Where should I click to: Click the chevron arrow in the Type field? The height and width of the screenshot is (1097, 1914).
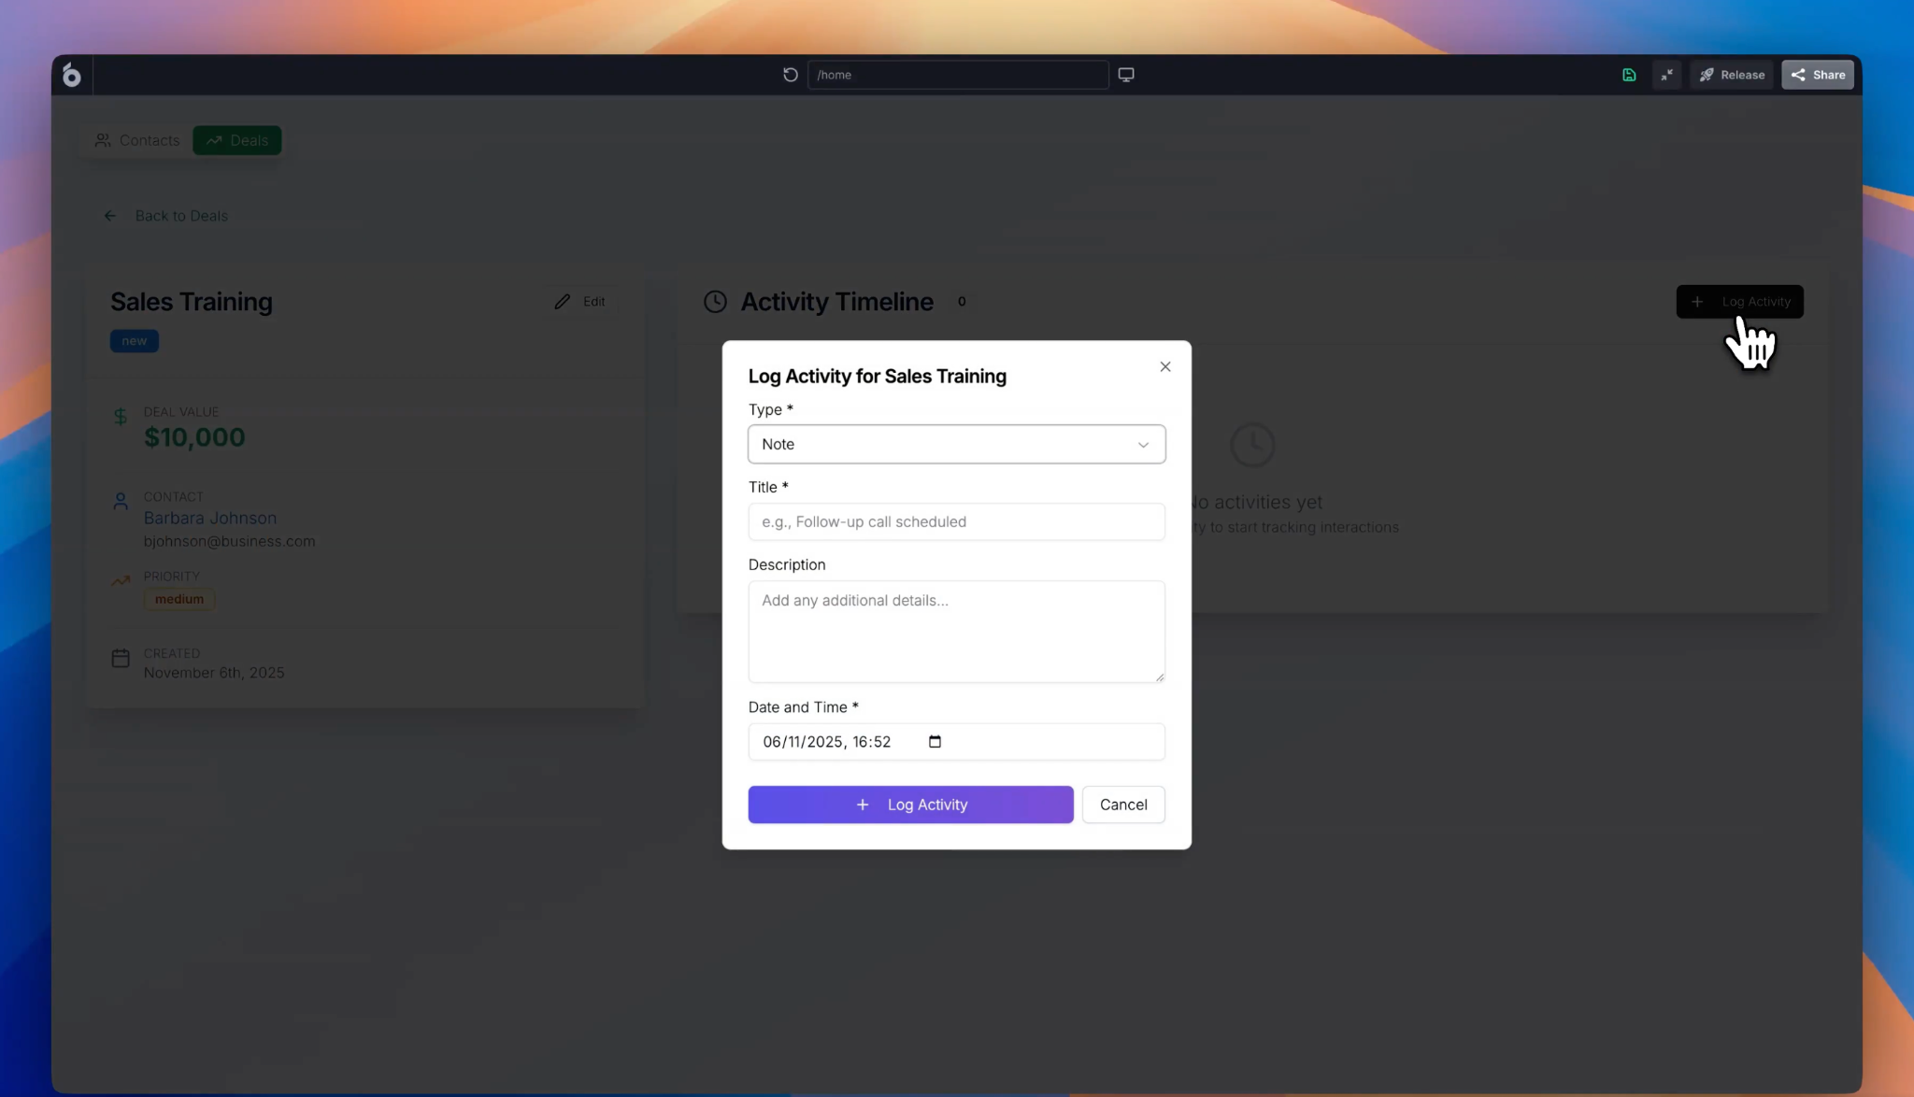(x=1143, y=445)
